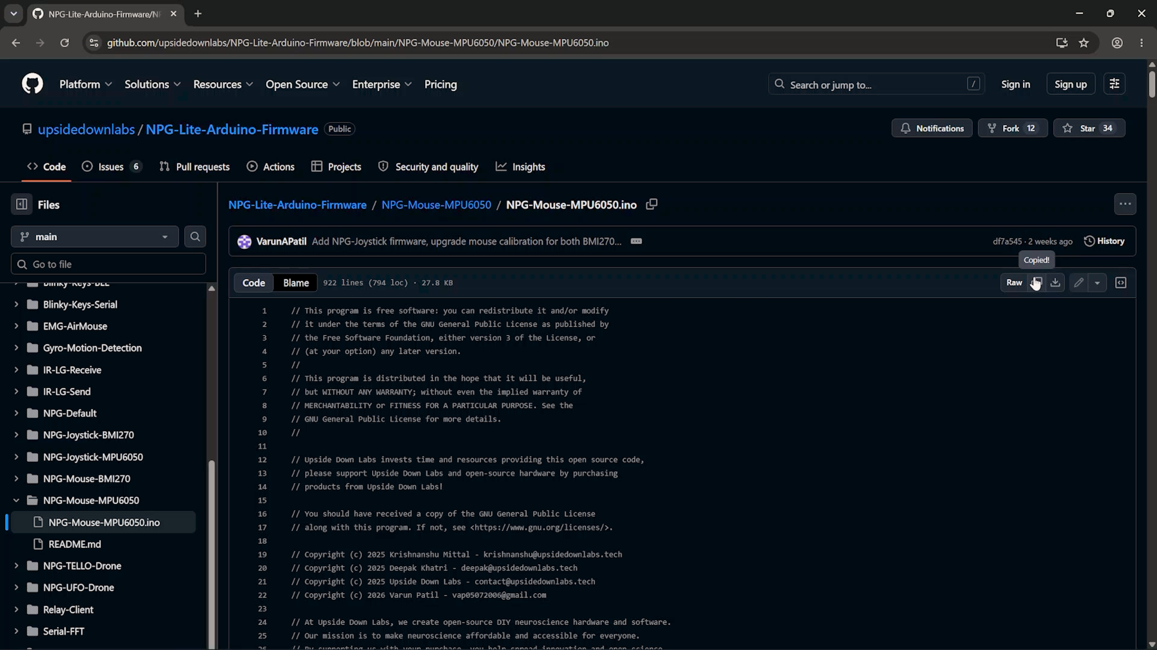This screenshot has width=1157, height=650.
Task: Open commit df7a545
Action: pos(1007,241)
